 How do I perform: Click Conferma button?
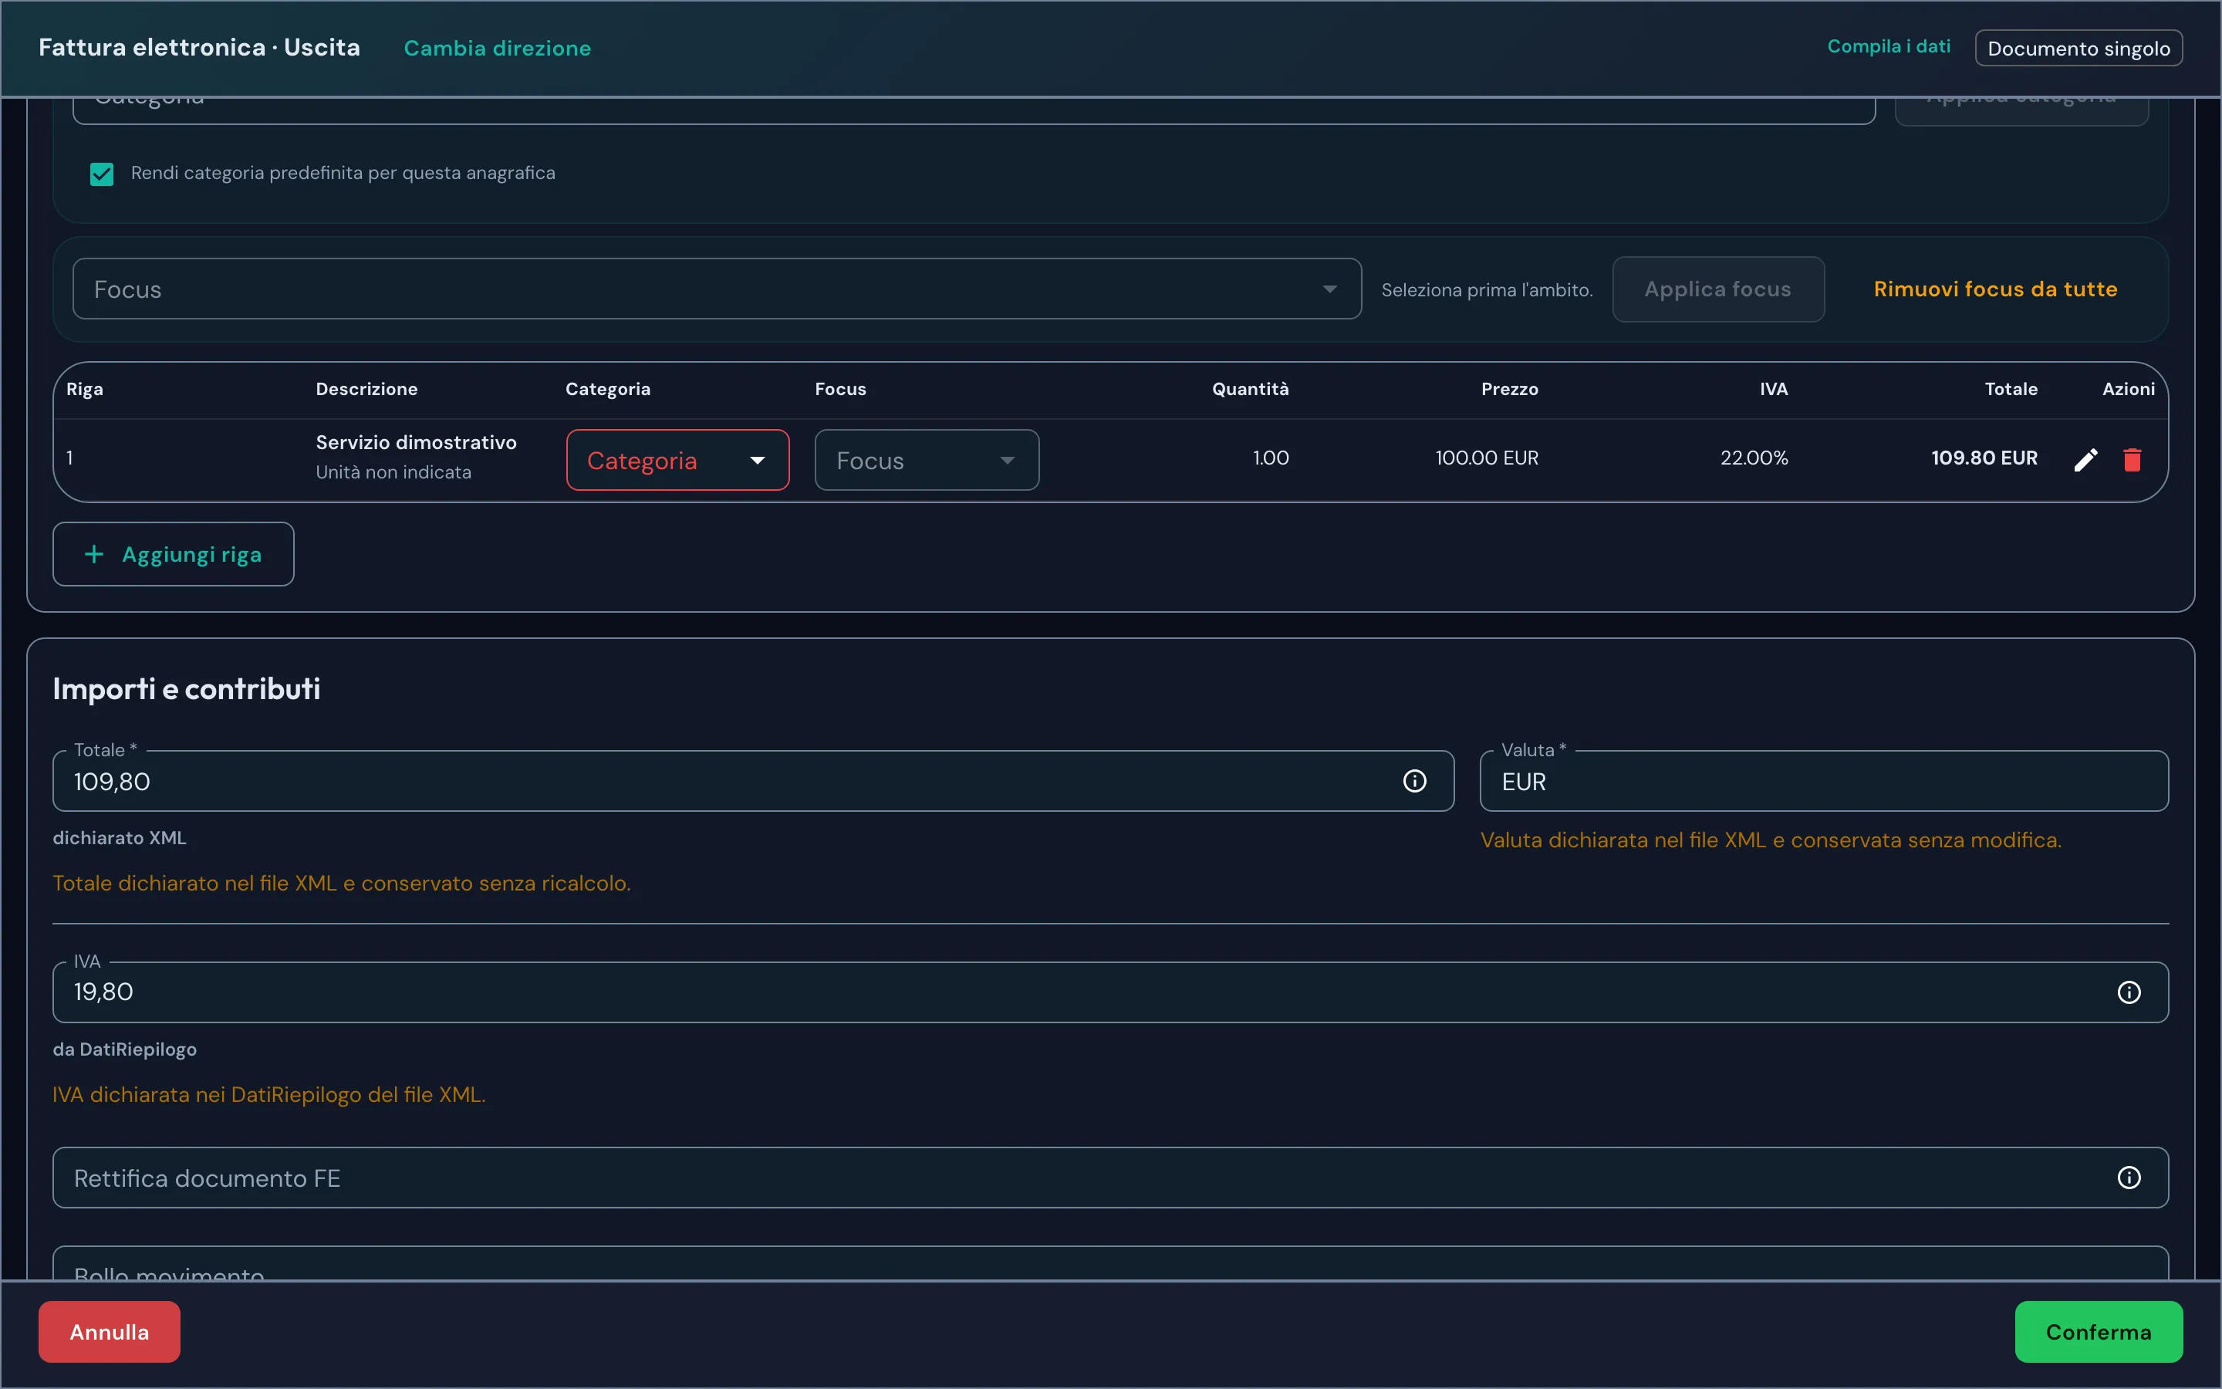[2098, 1331]
